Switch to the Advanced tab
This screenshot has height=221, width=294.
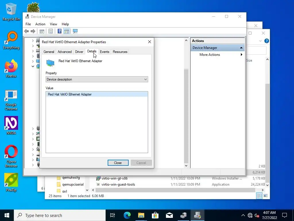click(65, 52)
